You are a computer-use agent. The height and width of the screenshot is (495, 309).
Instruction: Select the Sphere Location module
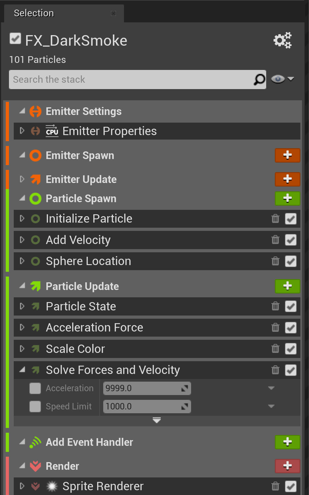89,261
